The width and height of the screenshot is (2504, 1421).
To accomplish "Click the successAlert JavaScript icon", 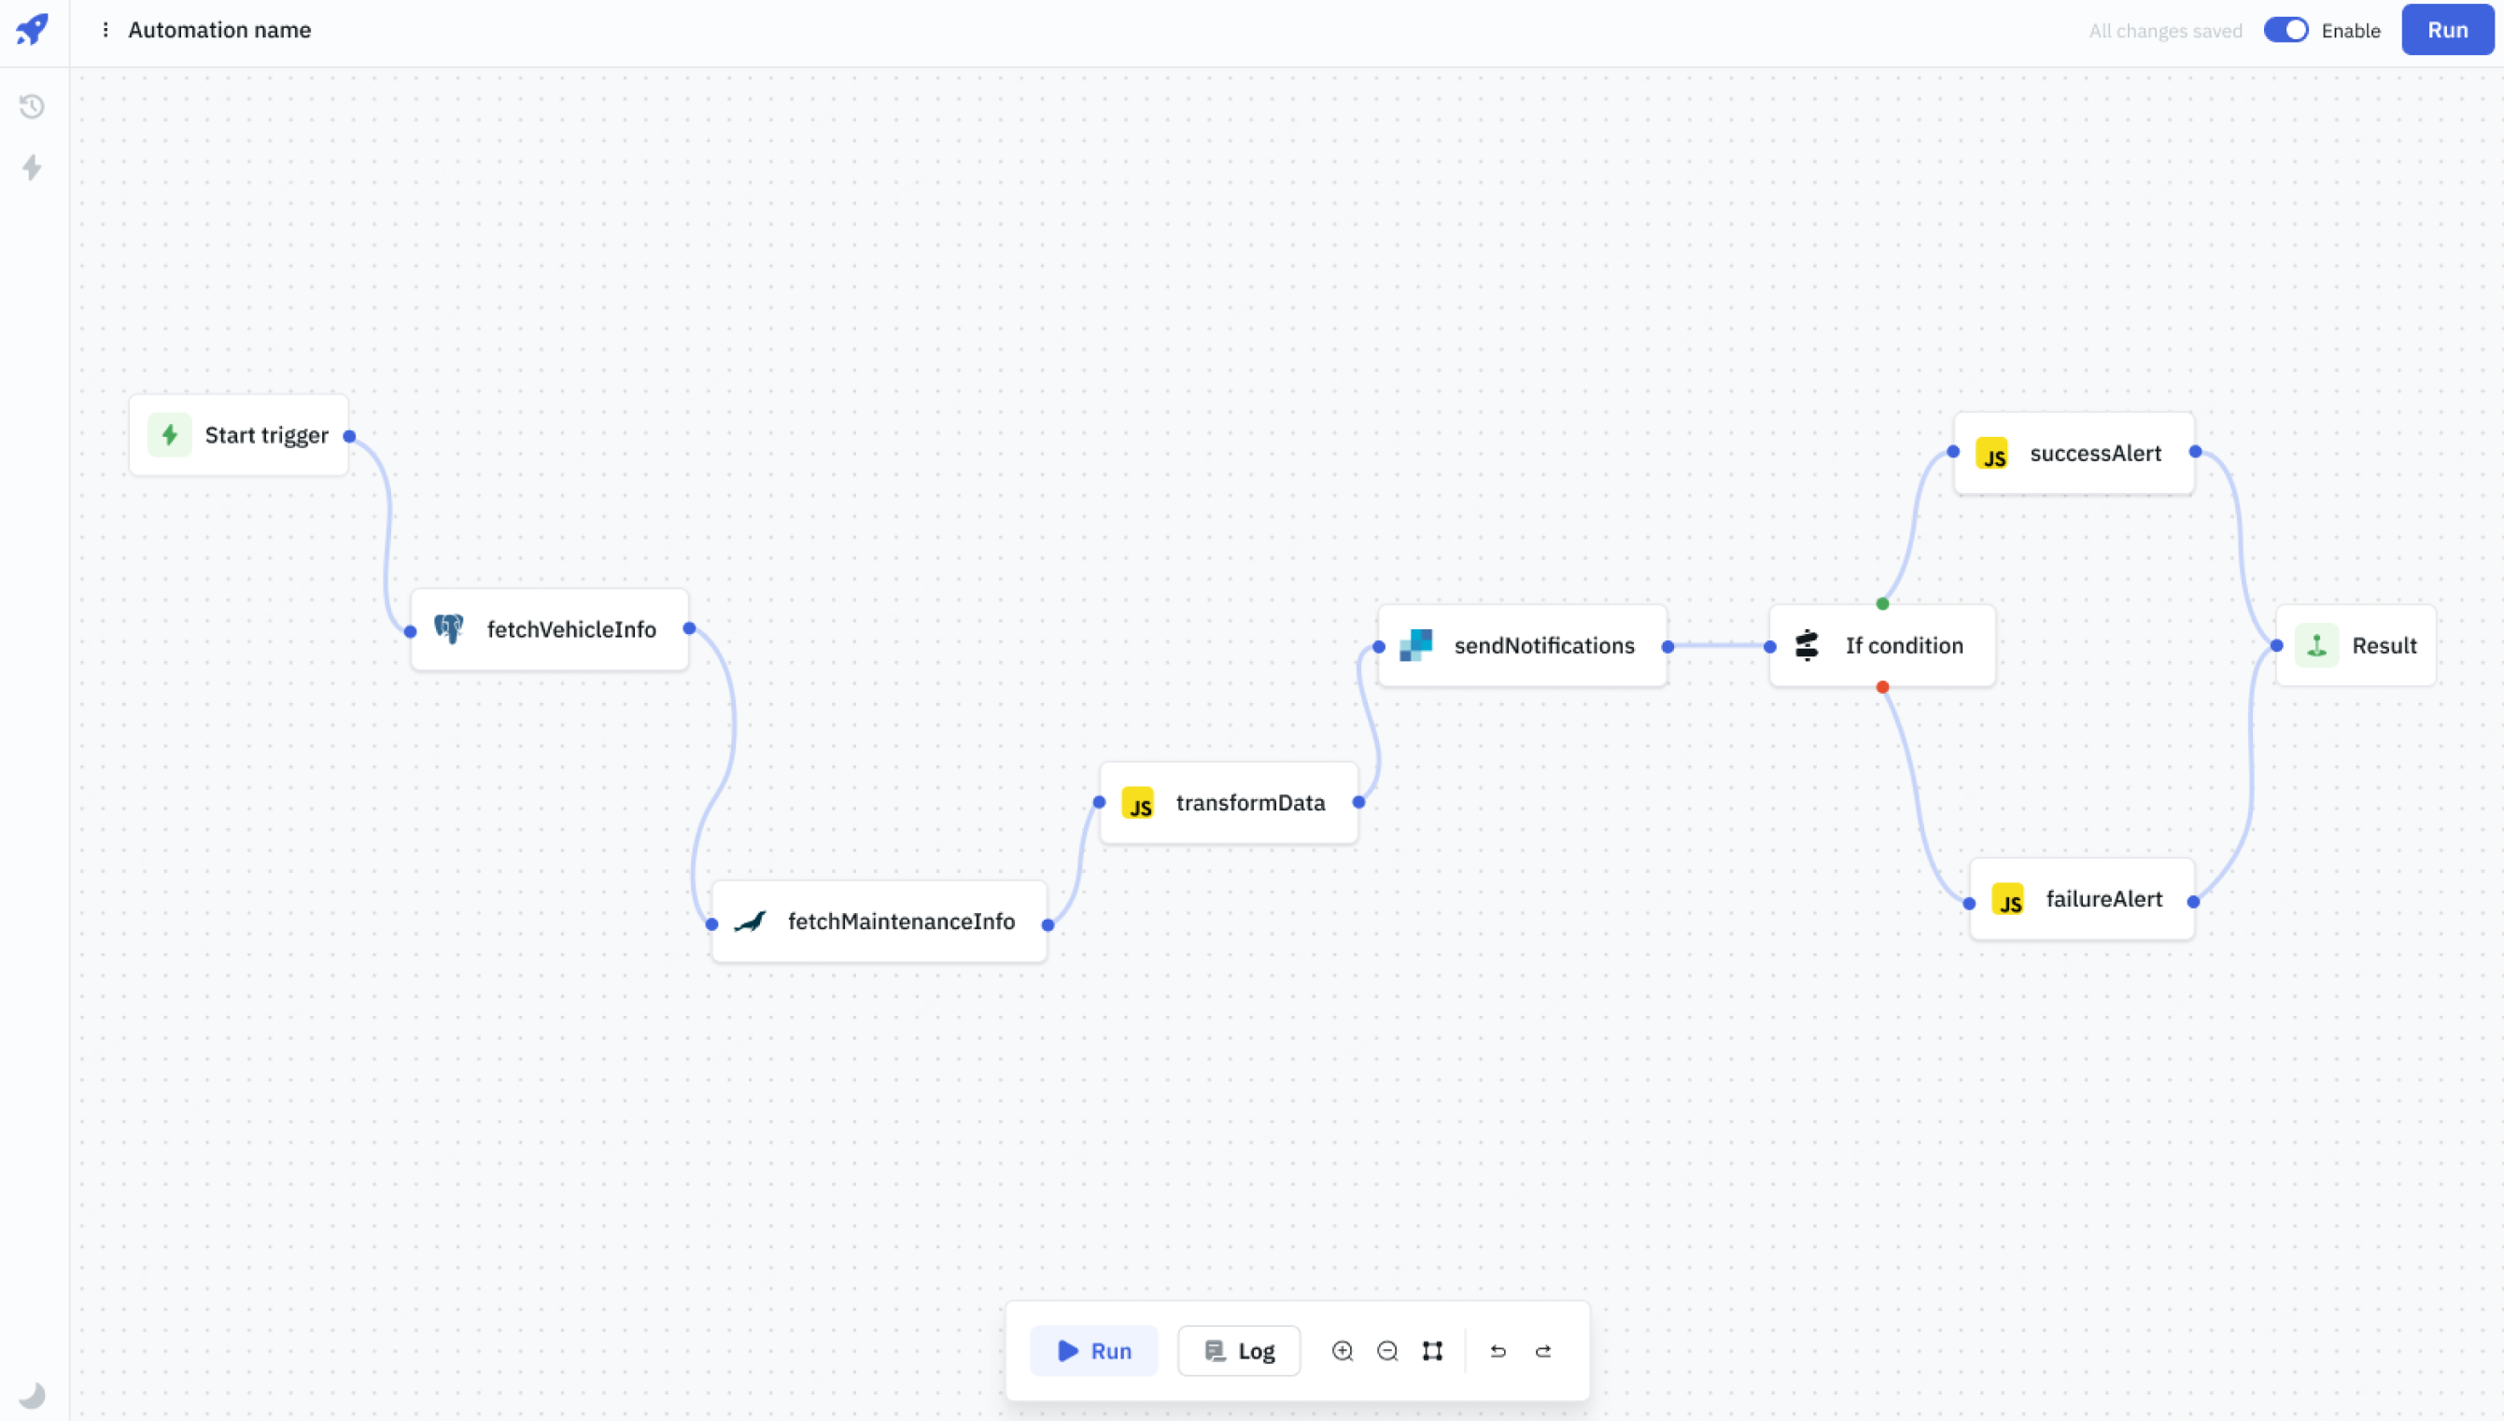I will click(x=1993, y=454).
